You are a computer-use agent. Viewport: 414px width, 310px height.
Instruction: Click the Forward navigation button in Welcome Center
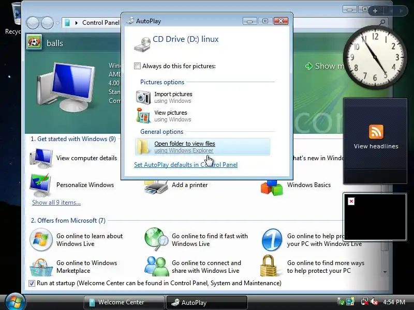click(47, 23)
